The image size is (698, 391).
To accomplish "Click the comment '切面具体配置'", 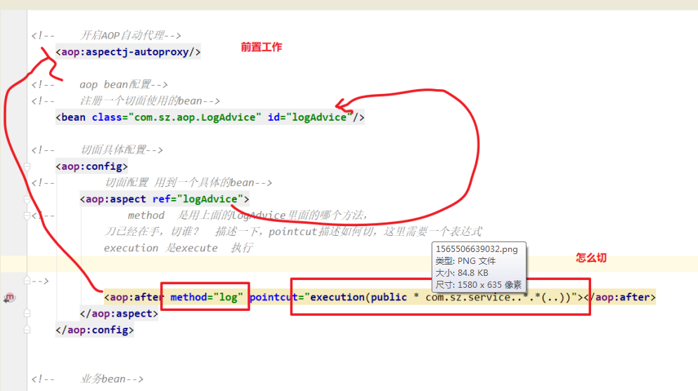I will click(x=113, y=150).
